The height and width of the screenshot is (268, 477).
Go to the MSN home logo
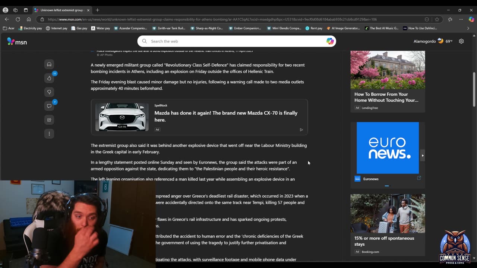coord(17,42)
